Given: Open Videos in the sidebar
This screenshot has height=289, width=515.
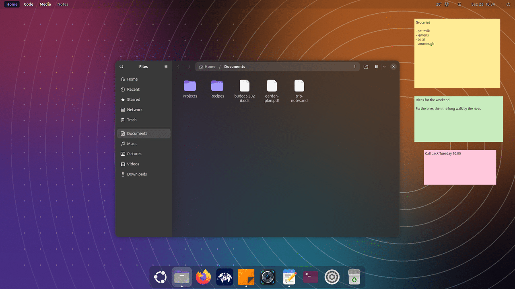Looking at the screenshot, I should [x=144, y=164].
